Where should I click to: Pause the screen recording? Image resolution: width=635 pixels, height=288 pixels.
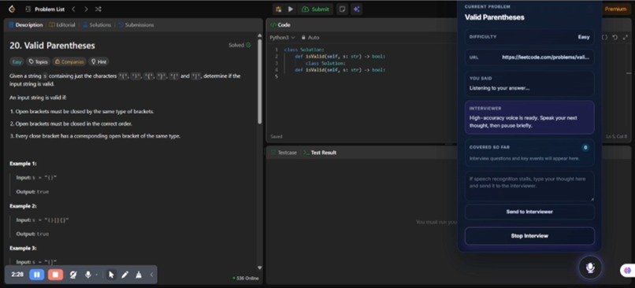36,275
